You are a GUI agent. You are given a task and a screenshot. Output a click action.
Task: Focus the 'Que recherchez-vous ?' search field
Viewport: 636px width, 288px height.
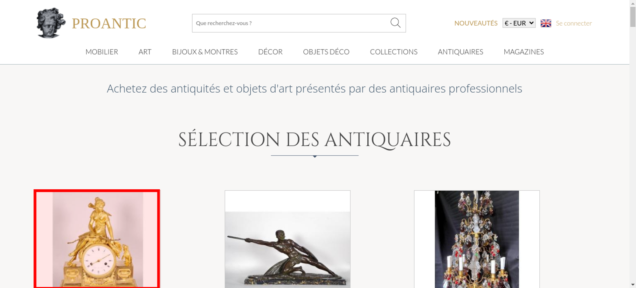pos(291,23)
